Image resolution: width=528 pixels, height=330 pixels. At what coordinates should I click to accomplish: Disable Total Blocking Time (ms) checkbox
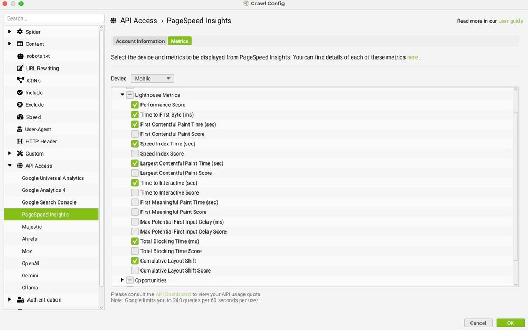pos(135,241)
